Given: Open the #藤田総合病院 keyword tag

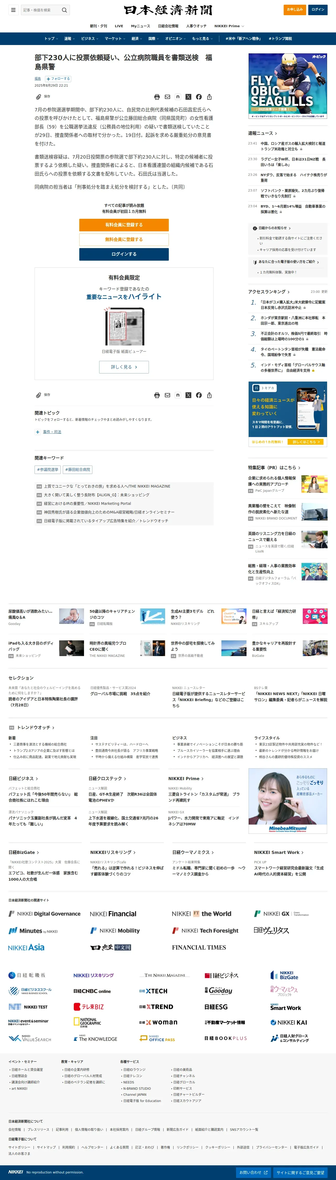Looking at the screenshot, I should (x=78, y=469).
